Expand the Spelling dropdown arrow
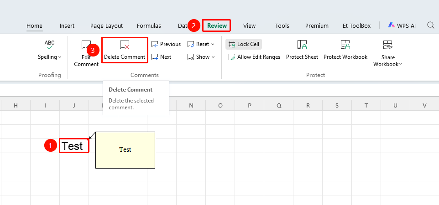The height and width of the screenshot is (205, 439). (60, 57)
